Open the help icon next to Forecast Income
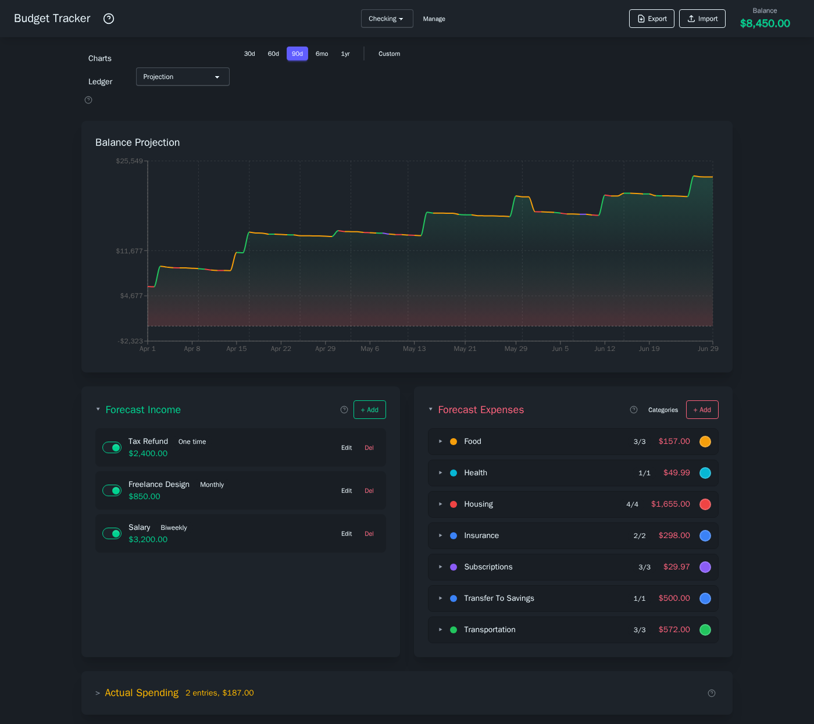This screenshot has height=724, width=814. [344, 410]
